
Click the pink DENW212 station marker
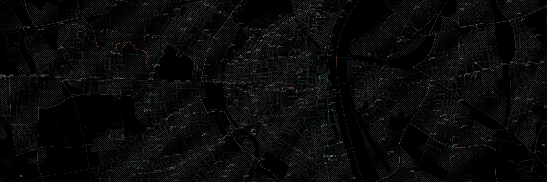[314, 19]
